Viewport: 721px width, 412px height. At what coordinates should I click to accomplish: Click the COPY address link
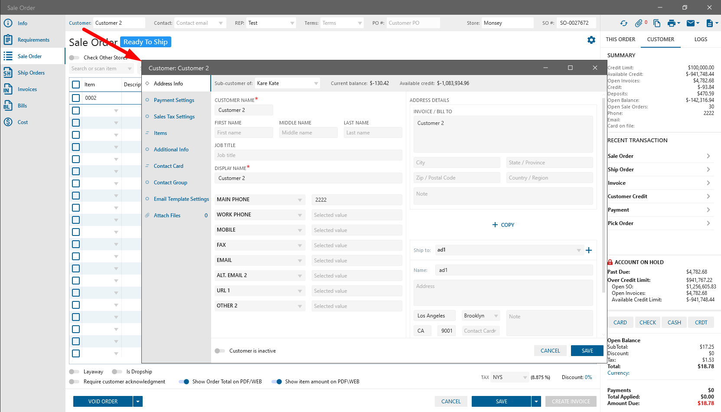503,225
